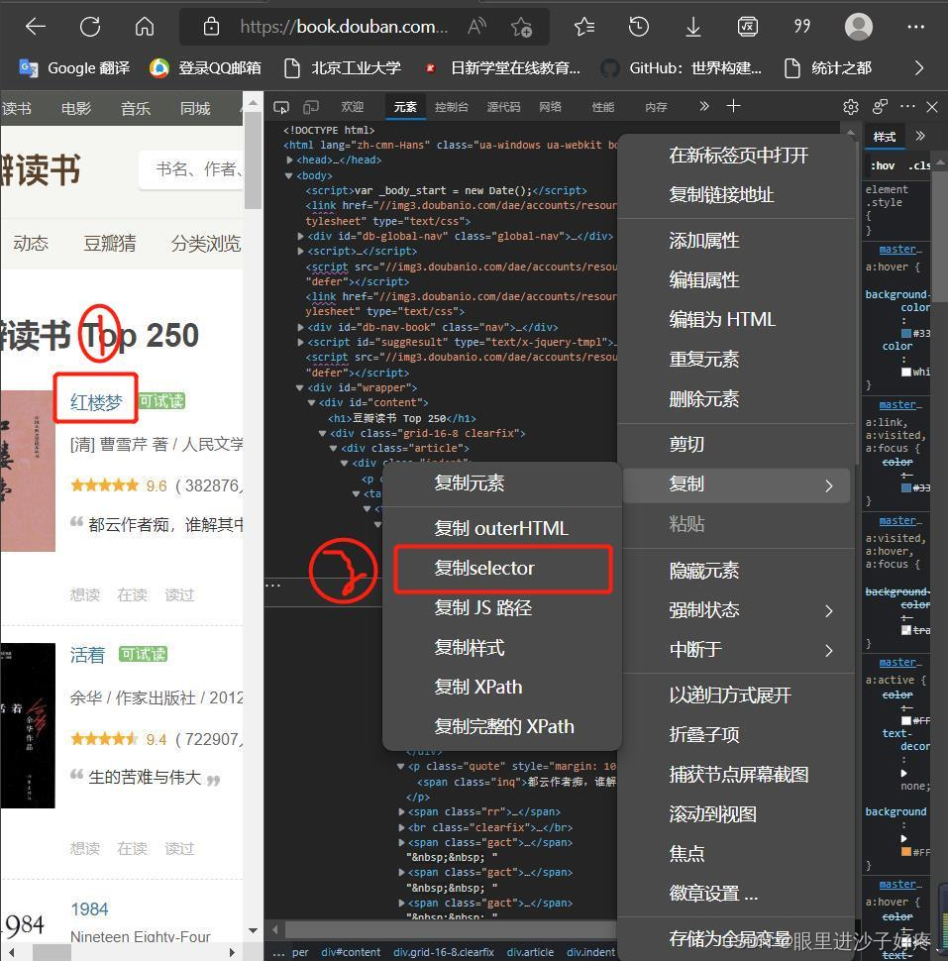The height and width of the screenshot is (961, 948).
Task: Open read aloud icon in address bar
Action: pos(476,27)
